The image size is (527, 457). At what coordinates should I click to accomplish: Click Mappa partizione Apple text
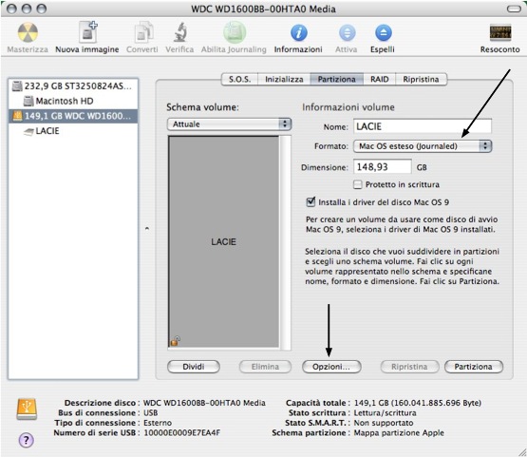click(399, 433)
